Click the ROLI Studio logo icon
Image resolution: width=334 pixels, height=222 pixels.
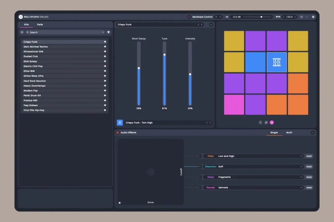click(x=21, y=17)
